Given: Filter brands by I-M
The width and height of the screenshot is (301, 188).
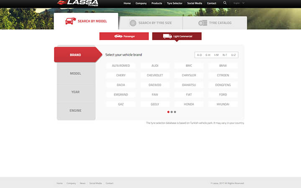Looking at the screenshot, I should 216,55.
